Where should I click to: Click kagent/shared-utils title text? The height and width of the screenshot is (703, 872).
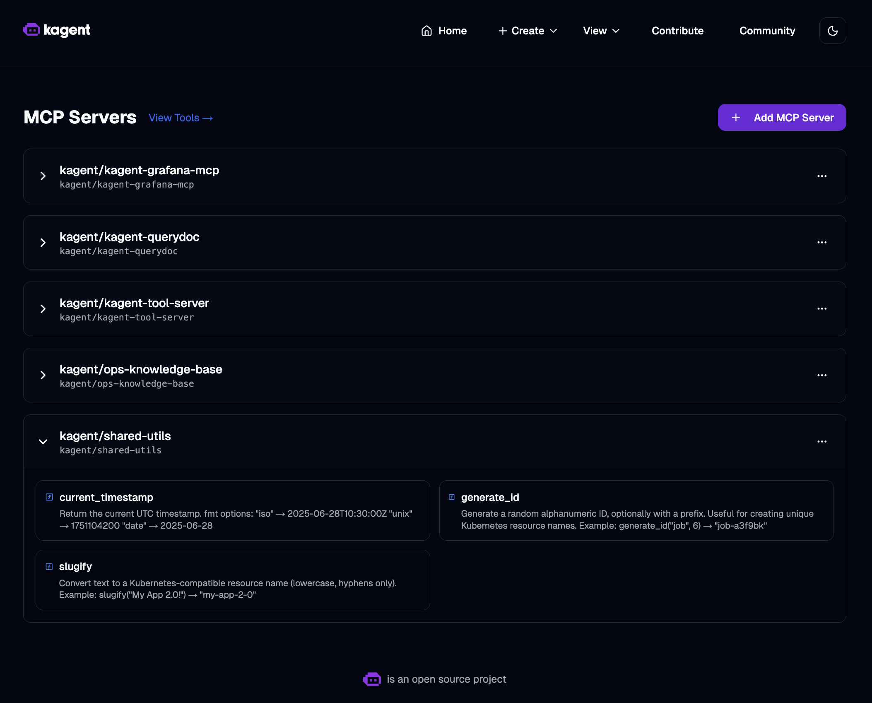115,436
